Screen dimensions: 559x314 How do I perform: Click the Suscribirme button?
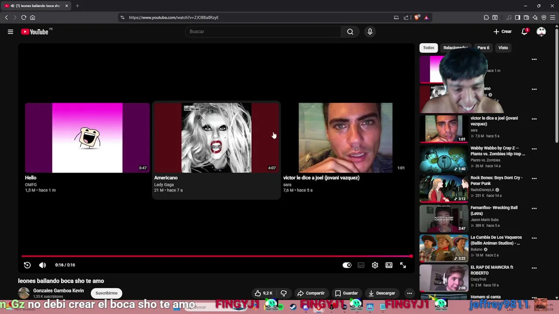tap(107, 293)
